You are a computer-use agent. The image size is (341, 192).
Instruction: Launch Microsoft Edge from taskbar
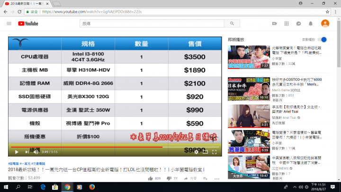[43, 187]
